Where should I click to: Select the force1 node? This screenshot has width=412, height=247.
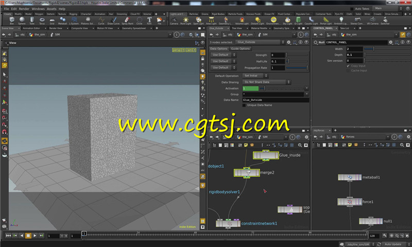tap(350, 202)
